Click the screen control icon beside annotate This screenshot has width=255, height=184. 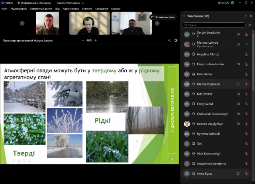click(x=176, y=41)
